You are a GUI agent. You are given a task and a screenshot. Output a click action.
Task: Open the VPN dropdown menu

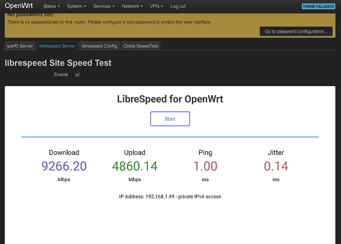pyautogui.click(x=156, y=6)
